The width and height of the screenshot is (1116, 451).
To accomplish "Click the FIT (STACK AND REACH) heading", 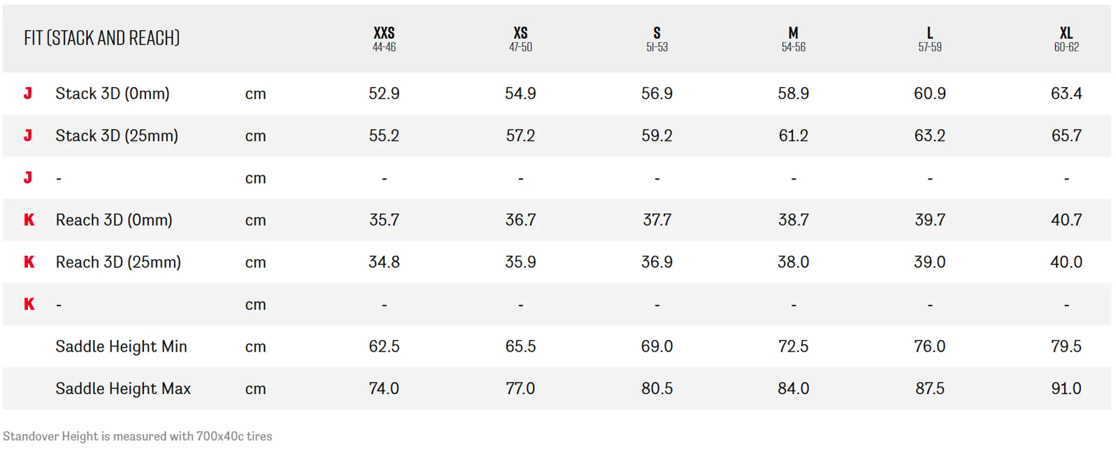I will [x=102, y=38].
